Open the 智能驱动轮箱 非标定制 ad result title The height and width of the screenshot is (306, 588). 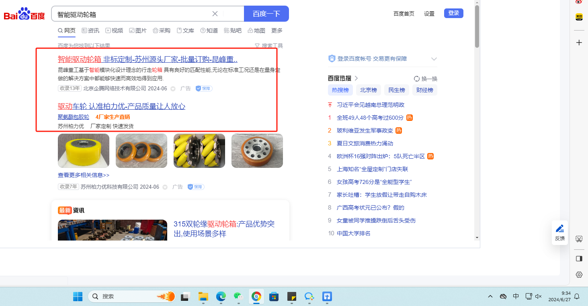[x=148, y=59]
